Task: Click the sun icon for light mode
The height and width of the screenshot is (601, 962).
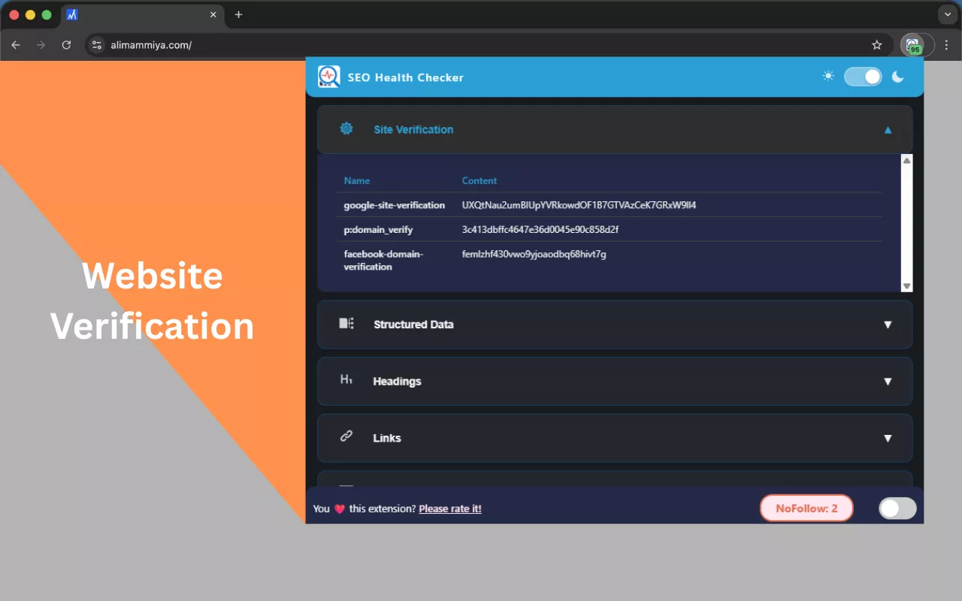Action: pyautogui.click(x=828, y=75)
